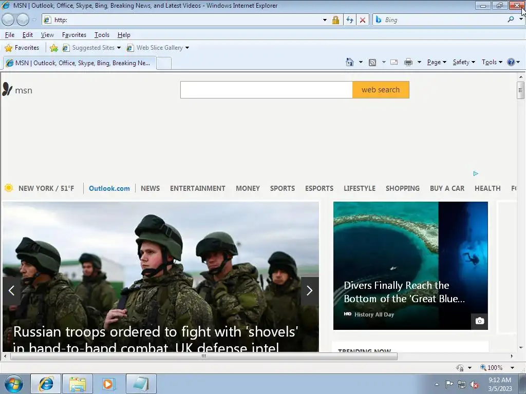This screenshot has width=526, height=394.
Task: Open the Outlook.com link
Action: pyautogui.click(x=109, y=188)
